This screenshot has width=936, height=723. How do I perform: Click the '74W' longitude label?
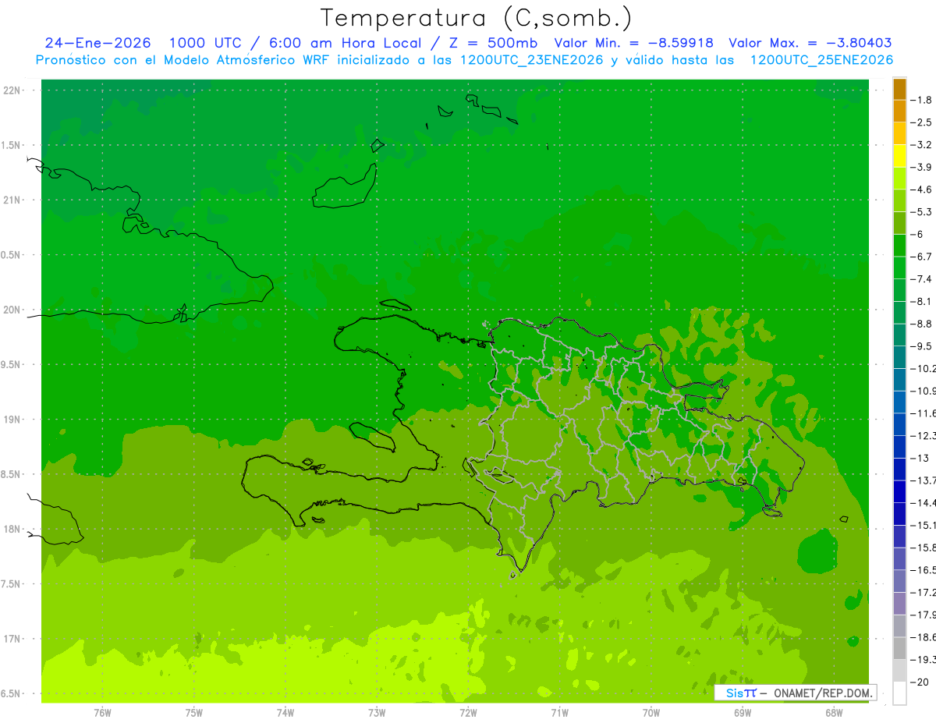(285, 713)
